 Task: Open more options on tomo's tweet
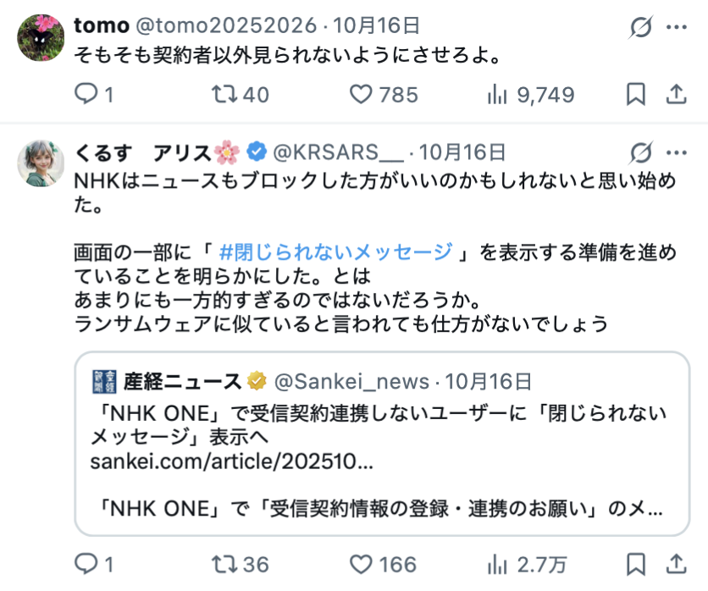[x=676, y=28]
